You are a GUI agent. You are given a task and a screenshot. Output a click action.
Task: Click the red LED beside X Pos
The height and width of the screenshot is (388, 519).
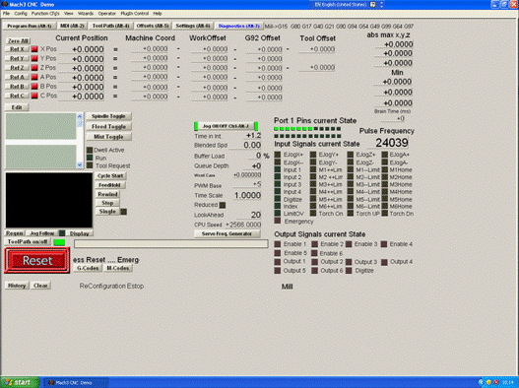click(34, 49)
